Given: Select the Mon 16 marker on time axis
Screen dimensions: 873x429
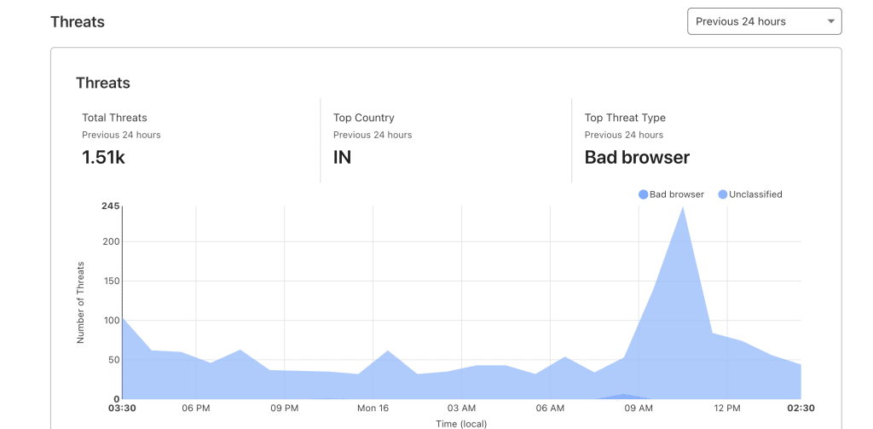Looking at the screenshot, I should (x=373, y=409).
